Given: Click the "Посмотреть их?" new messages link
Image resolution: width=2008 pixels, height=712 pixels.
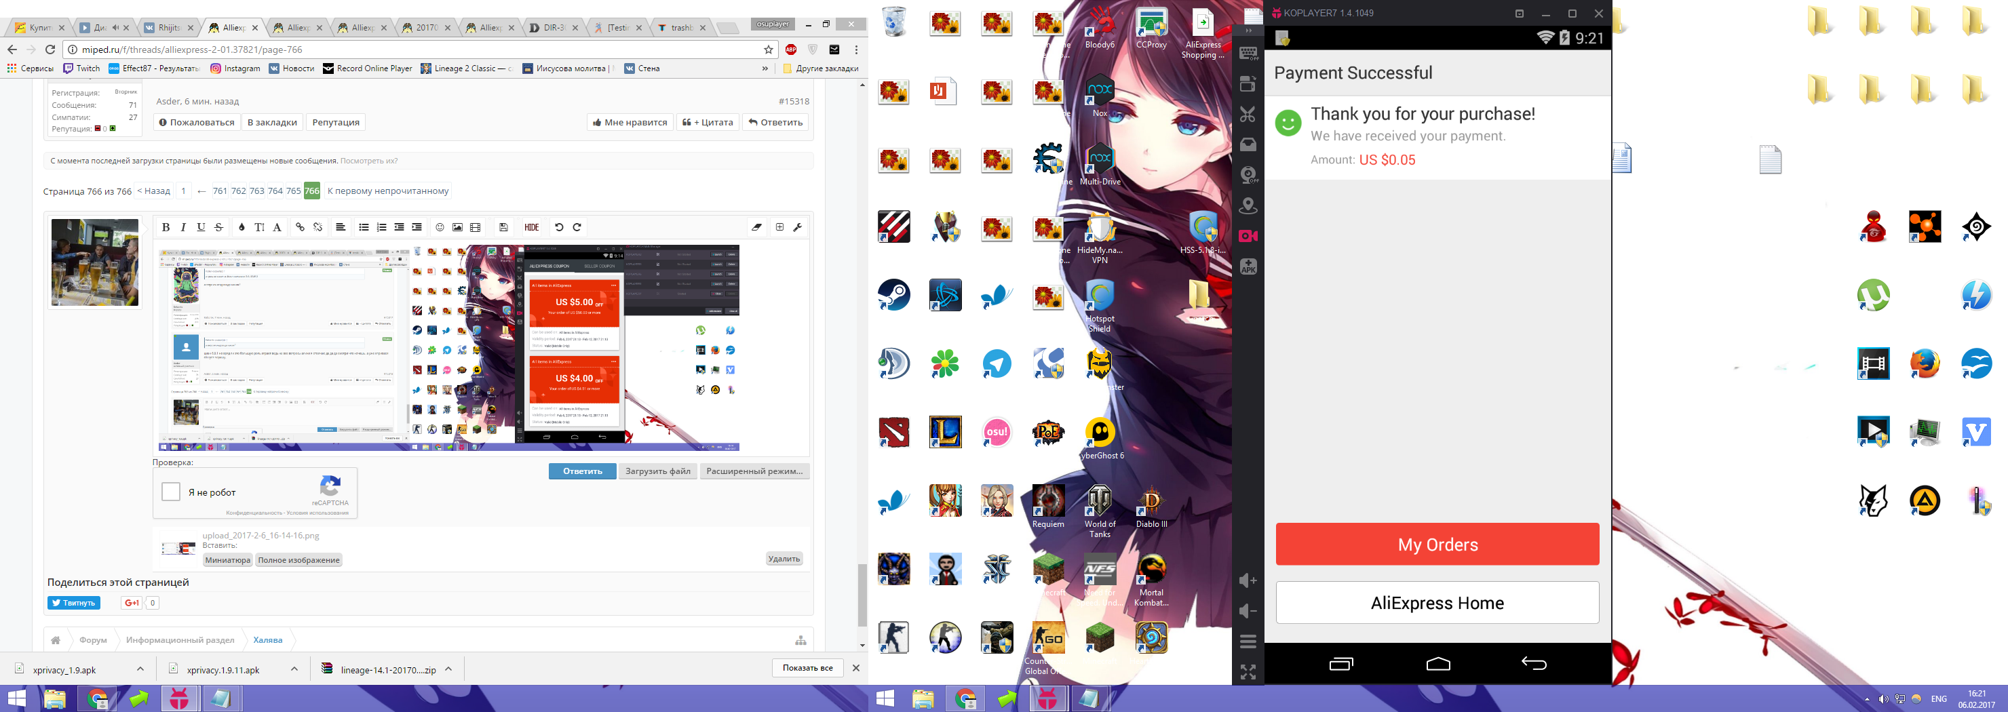Looking at the screenshot, I should click(369, 161).
